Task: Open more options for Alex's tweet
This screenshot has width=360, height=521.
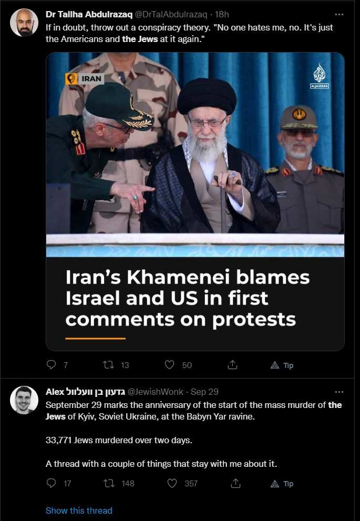Action: pyautogui.click(x=339, y=392)
